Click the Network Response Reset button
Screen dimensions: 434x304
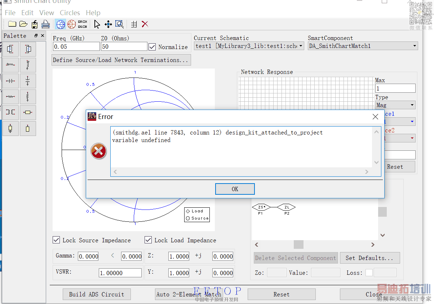tap(395, 167)
